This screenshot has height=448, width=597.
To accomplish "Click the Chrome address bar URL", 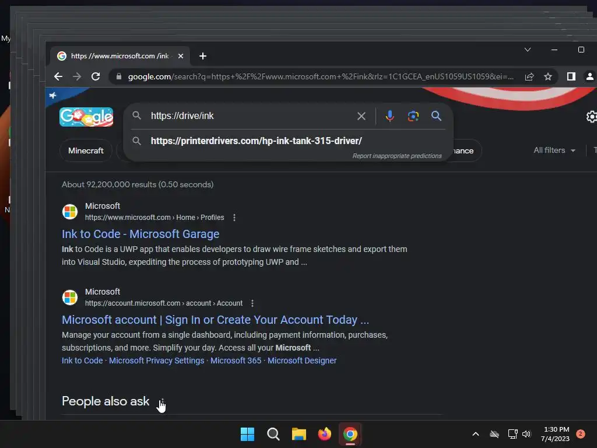I will [x=321, y=76].
